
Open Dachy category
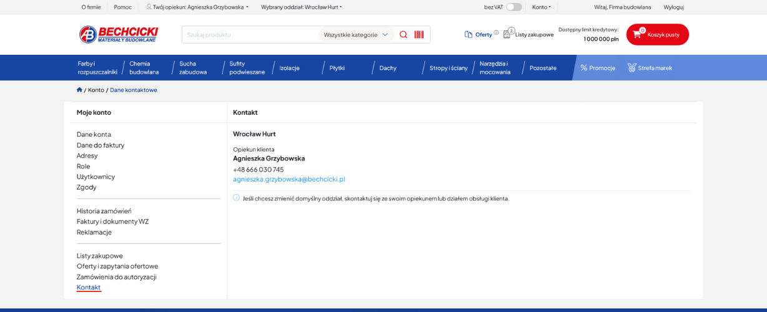click(x=388, y=68)
